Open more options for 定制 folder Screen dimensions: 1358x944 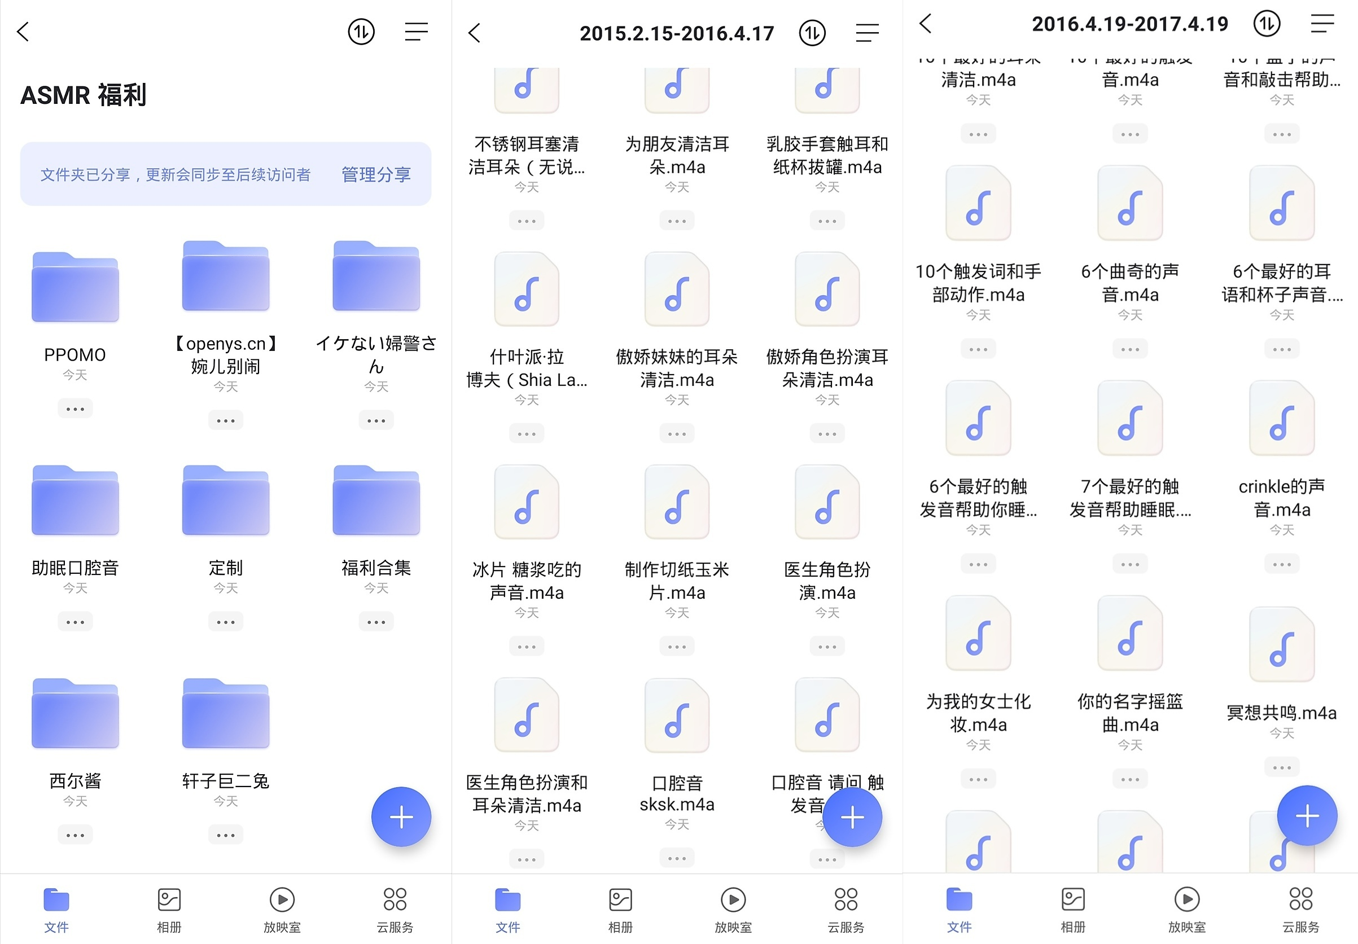(x=225, y=622)
